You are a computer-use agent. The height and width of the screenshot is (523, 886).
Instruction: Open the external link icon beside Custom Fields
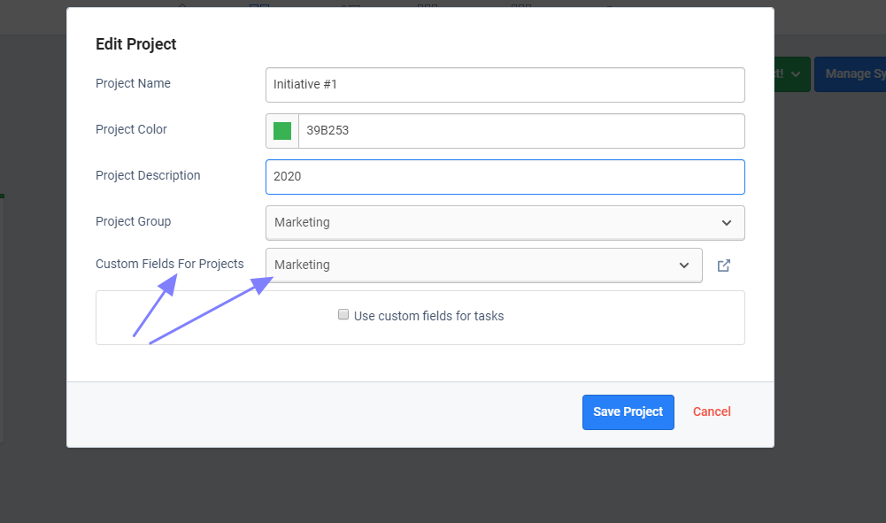pos(723,265)
